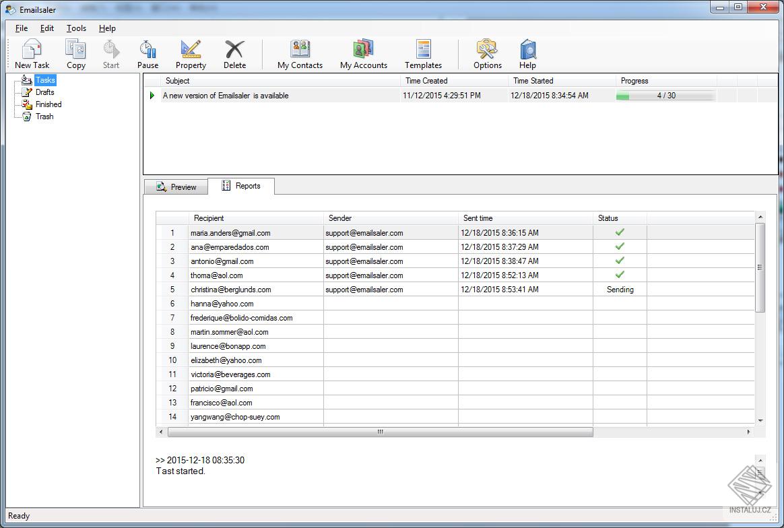
Task: Open My Accounts
Action: [364, 54]
